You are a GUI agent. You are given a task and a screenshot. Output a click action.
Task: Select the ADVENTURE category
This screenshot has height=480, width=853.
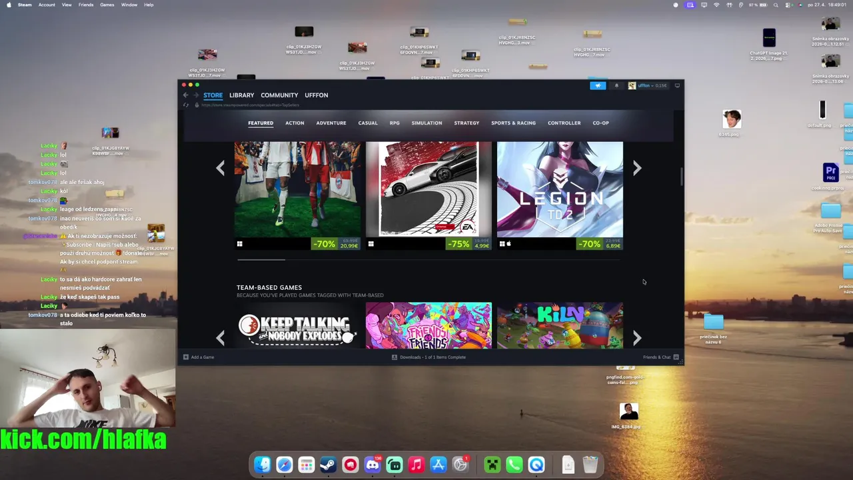[x=331, y=123]
